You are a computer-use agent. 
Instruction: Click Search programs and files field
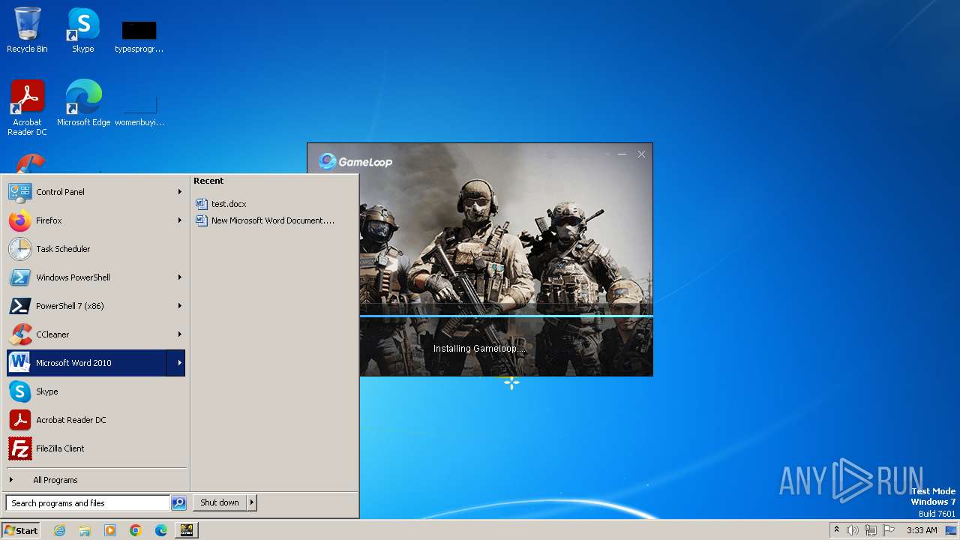point(88,503)
